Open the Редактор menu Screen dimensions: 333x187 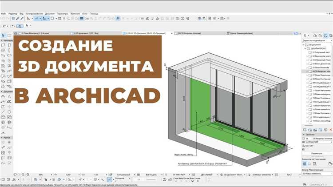click(x=13, y=14)
